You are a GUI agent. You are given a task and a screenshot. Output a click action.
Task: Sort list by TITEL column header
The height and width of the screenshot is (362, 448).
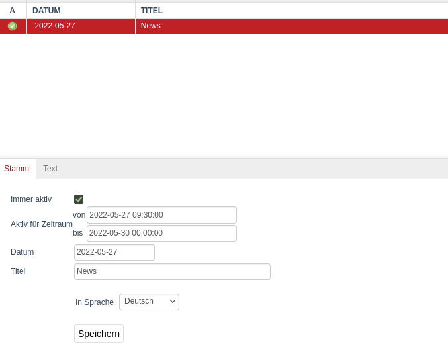(x=152, y=11)
